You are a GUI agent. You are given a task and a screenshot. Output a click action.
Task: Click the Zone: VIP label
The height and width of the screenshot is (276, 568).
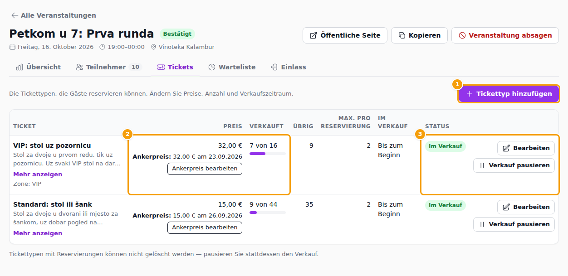pyautogui.click(x=27, y=184)
